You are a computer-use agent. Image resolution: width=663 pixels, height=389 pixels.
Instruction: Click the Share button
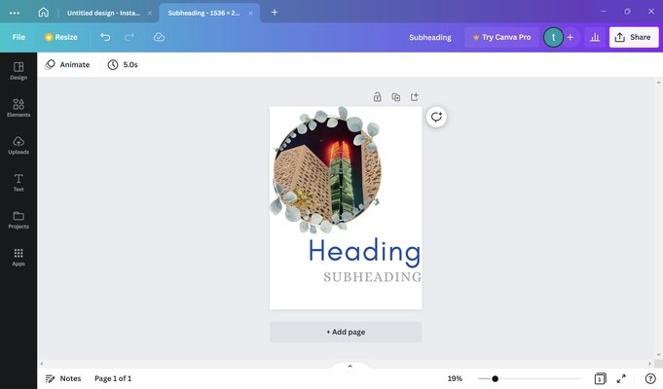click(634, 37)
